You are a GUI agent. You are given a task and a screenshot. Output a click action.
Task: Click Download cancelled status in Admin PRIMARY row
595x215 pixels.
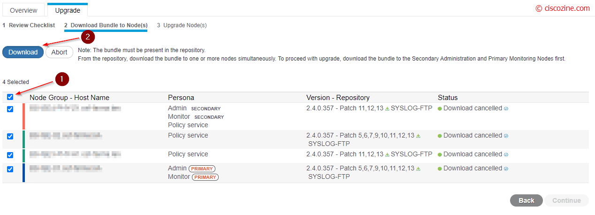473,169
